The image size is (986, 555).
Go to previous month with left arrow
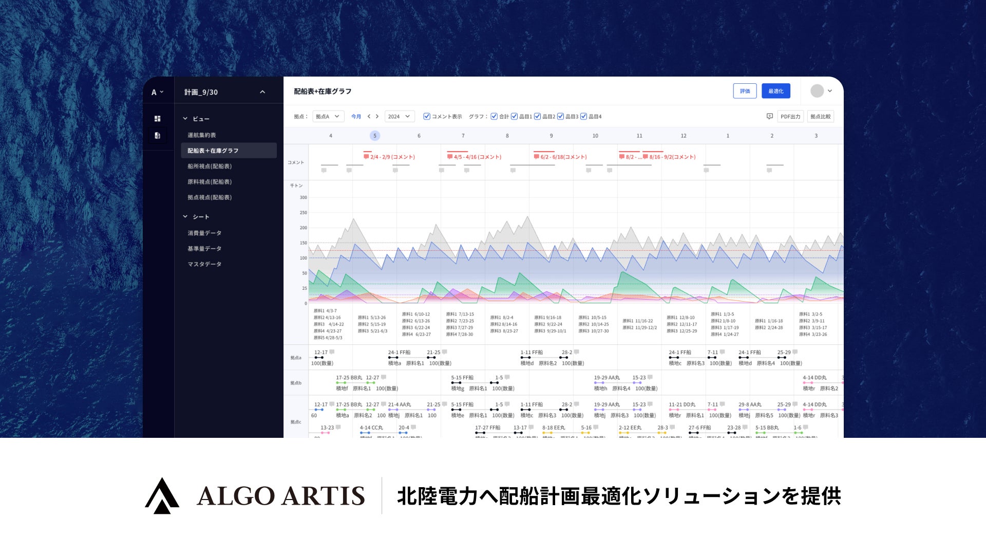[369, 117]
